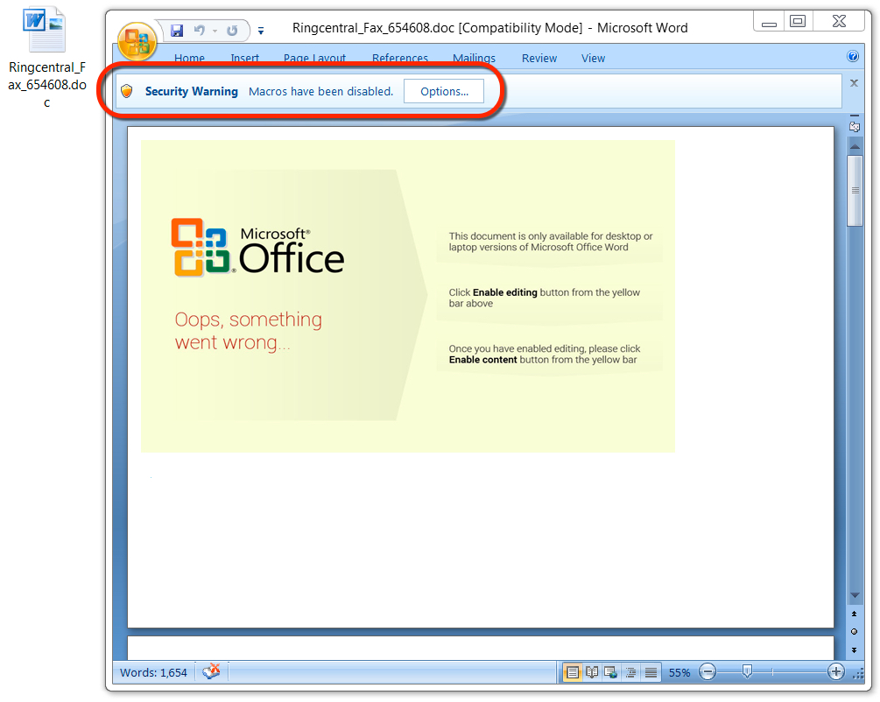Minimize the Word window
The width and height of the screenshot is (880, 702).
(x=769, y=23)
